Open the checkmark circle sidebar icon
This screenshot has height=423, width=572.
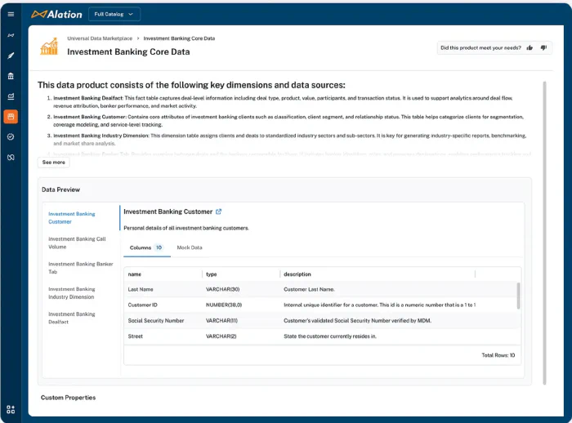[x=11, y=136]
